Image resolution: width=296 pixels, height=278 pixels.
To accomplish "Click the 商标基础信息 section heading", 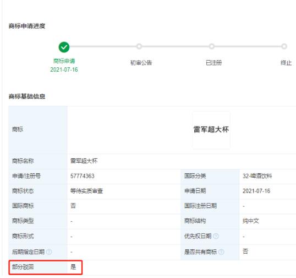I will tap(27, 97).
